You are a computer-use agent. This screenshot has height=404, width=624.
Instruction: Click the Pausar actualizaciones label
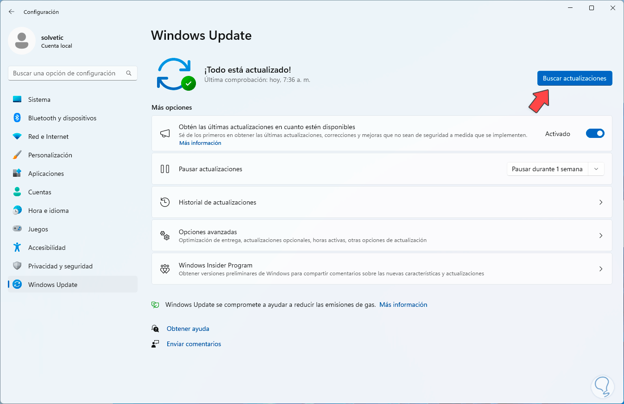click(210, 169)
